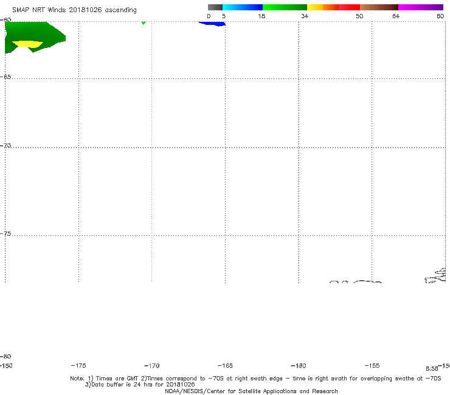Screen dimensions: 450x395
Task: Click the latitude label '-65'
Action: pyautogui.click(x=5, y=77)
